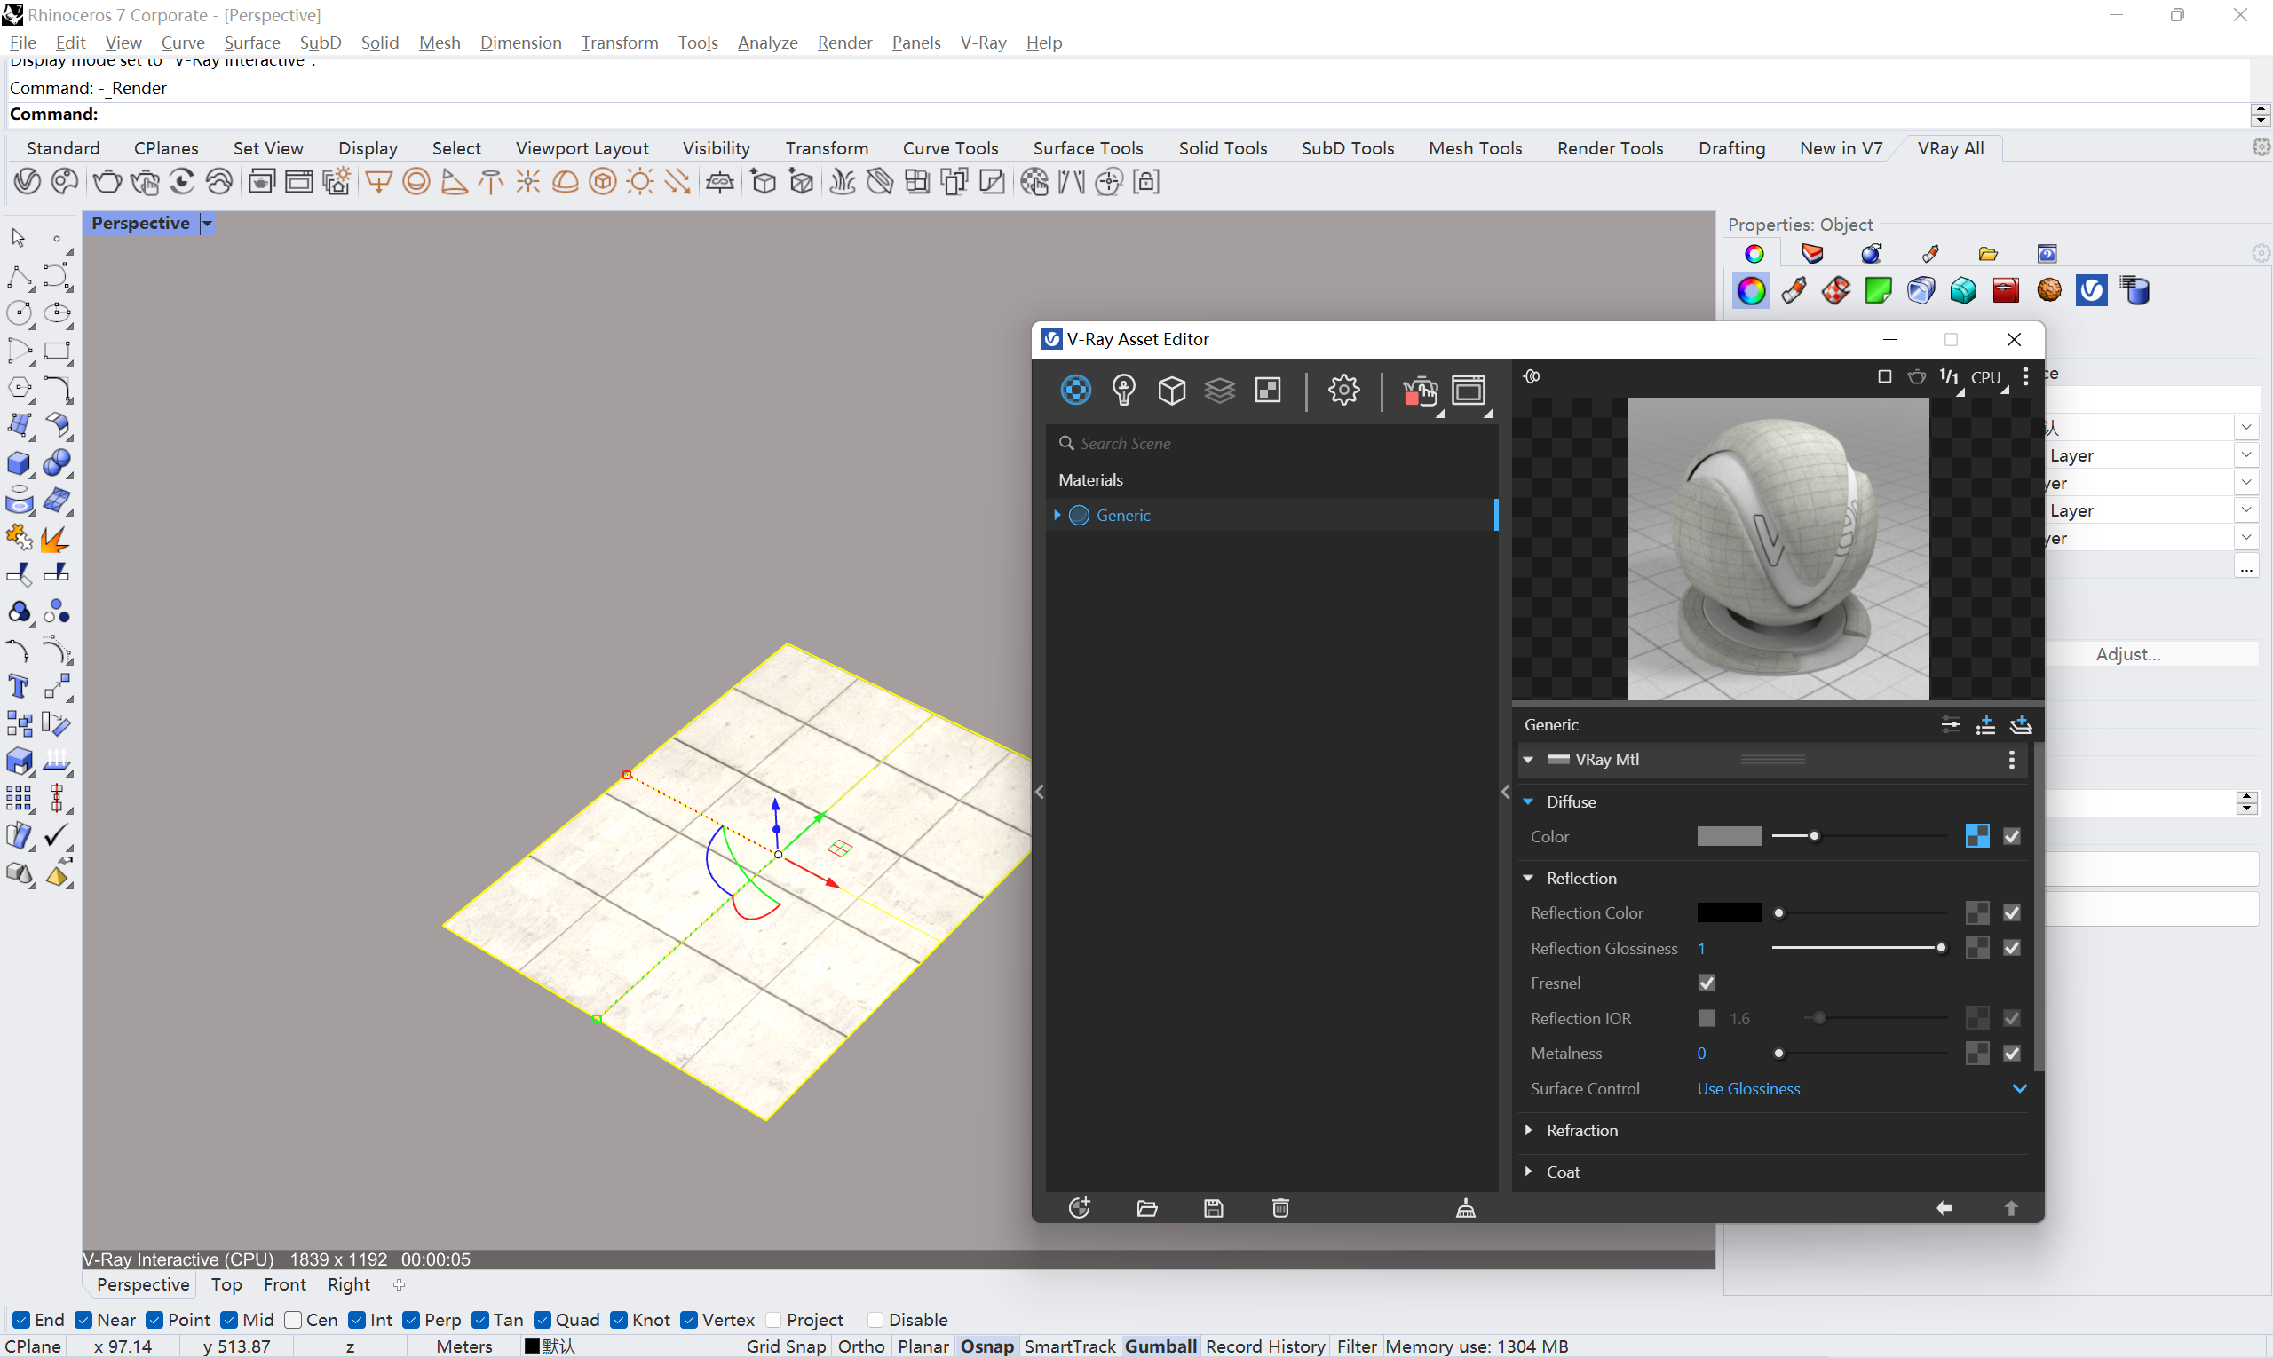This screenshot has height=1358, width=2273.
Task: Open Textures category in Asset Editor
Action: (x=1268, y=390)
